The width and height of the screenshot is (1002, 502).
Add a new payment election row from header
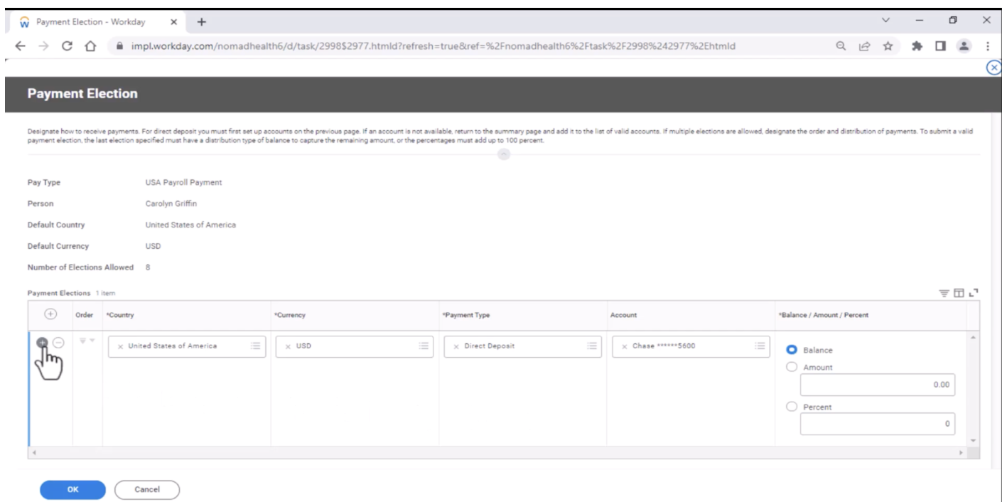click(50, 314)
